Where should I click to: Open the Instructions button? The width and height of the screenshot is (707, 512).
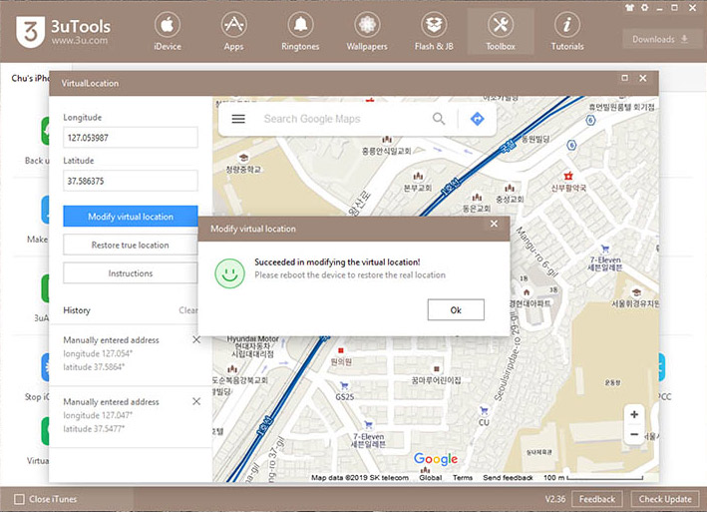[131, 273]
